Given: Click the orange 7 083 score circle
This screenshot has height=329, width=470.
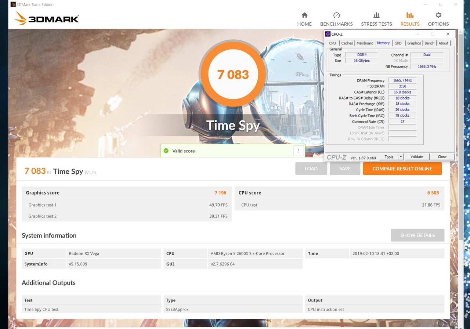Looking at the screenshot, I should tap(233, 74).
